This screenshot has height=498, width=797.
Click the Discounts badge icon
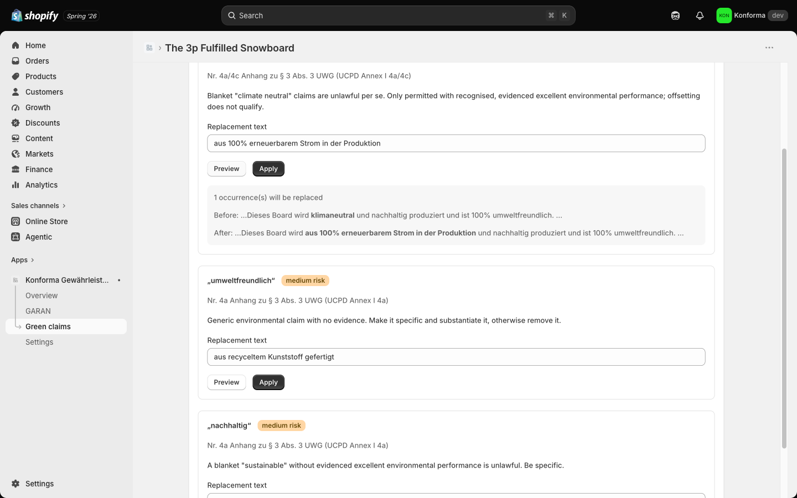click(x=15, y=123)
